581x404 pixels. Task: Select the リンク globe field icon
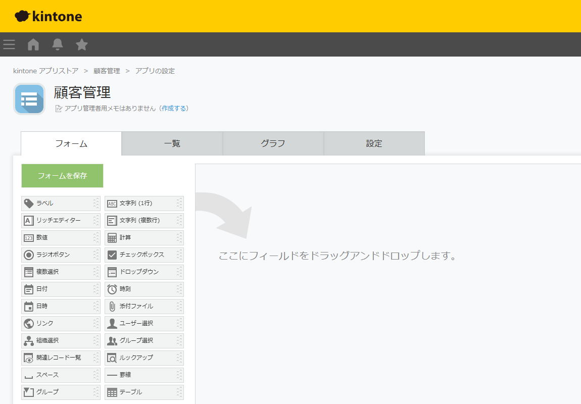pos(28,323)
